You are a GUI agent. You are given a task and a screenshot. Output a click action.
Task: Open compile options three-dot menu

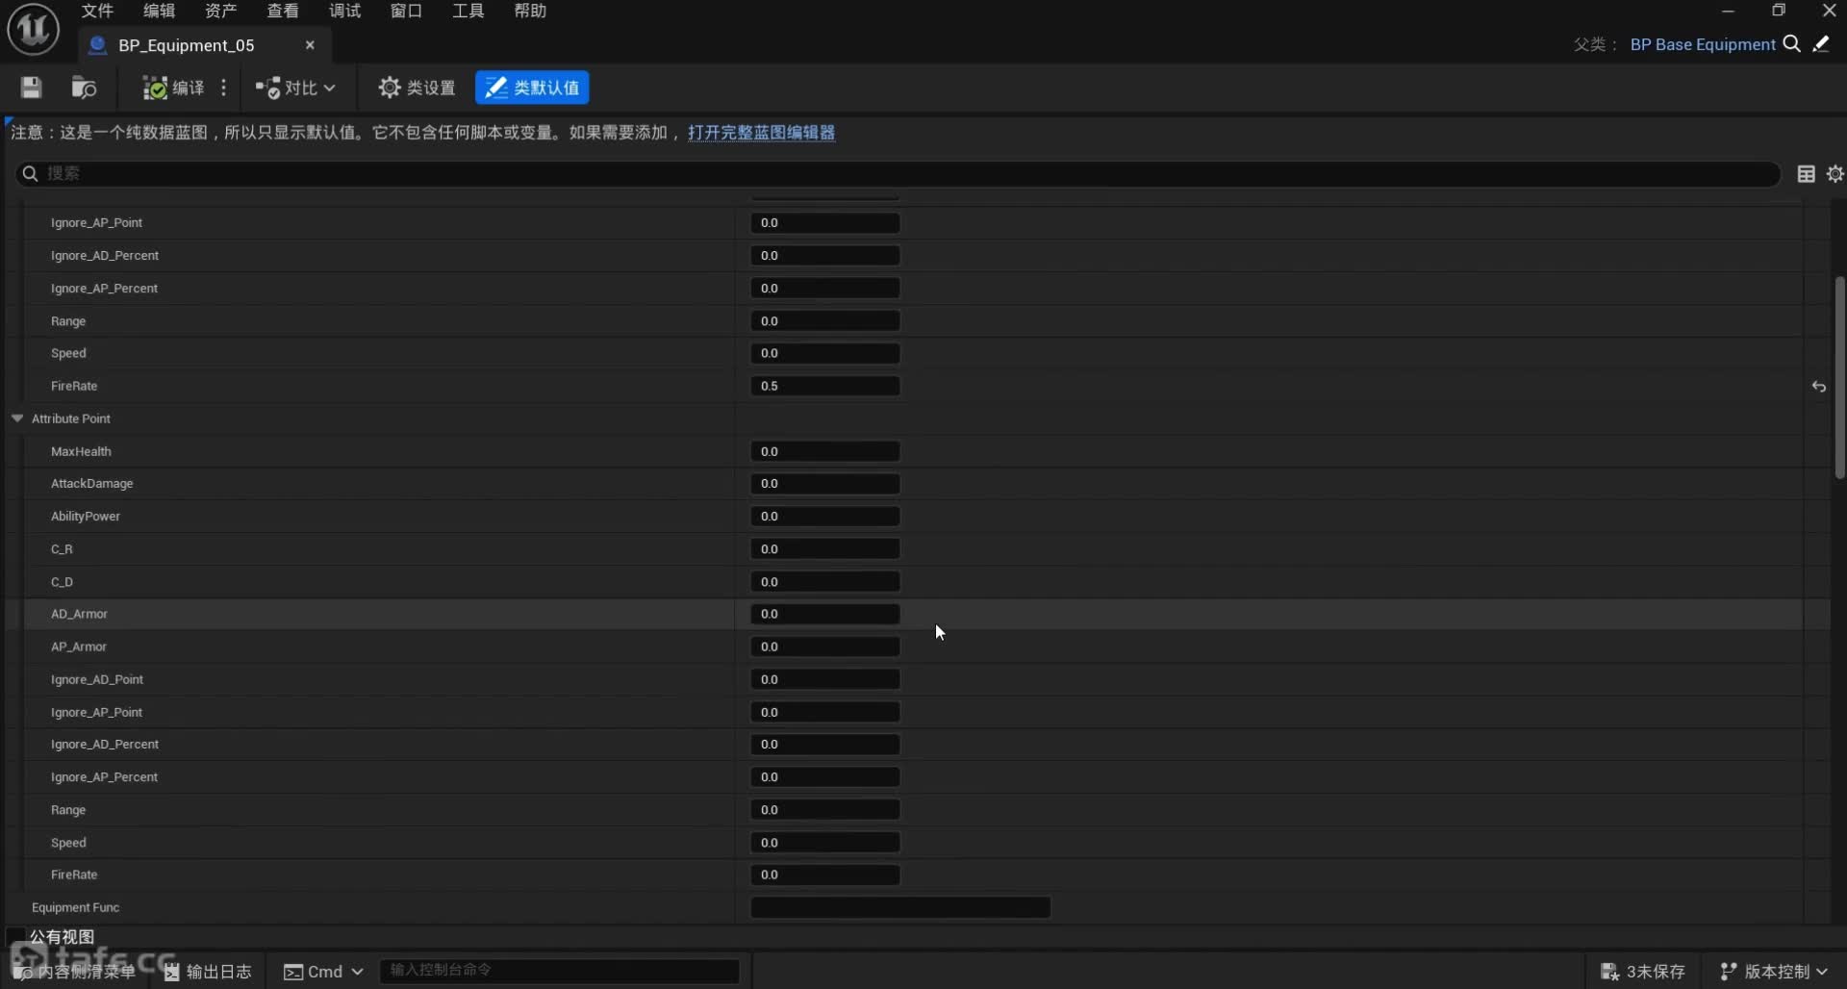tap(224, 88)
